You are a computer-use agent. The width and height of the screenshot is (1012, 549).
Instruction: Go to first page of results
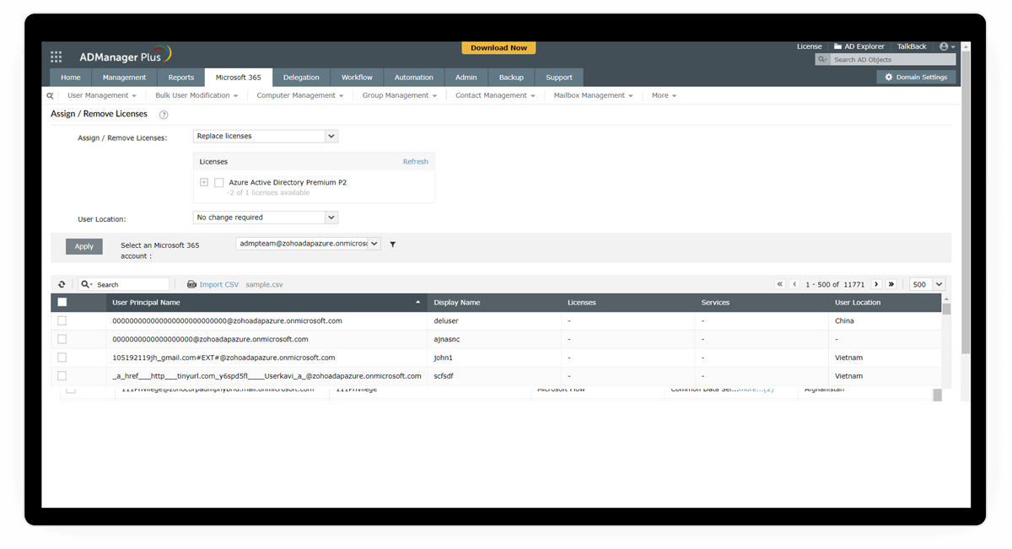(x=780, y=285)
